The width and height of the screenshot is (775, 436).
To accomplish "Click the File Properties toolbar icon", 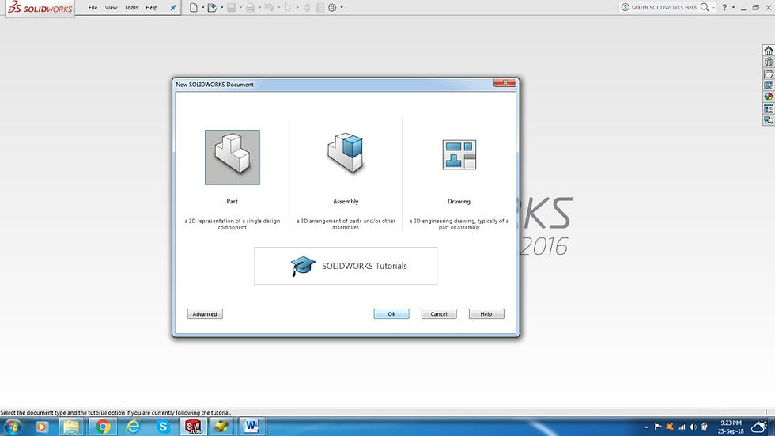I will (x=320, y=7).
